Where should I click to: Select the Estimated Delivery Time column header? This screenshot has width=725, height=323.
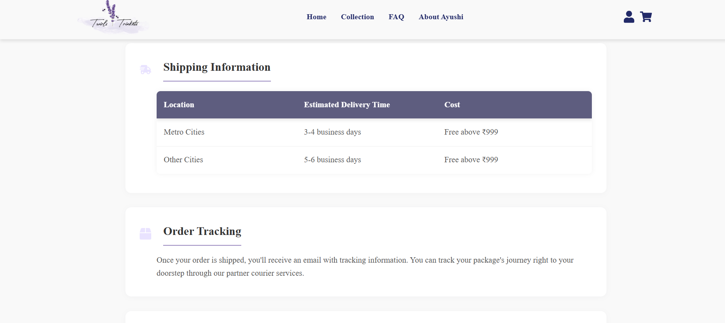point(347,105)
